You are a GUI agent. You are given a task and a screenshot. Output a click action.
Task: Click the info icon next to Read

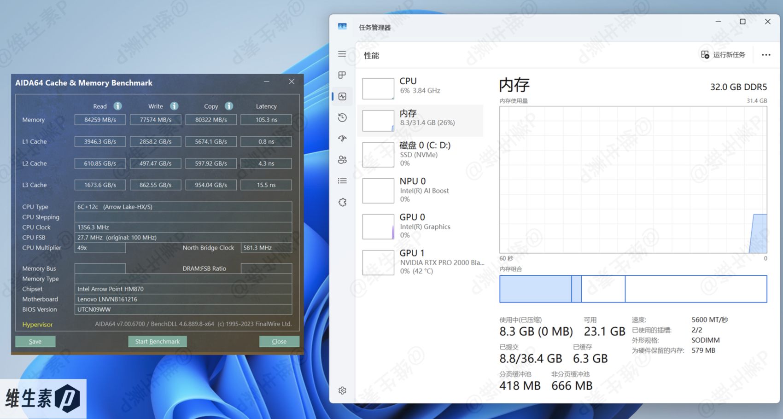click(118, 106)
